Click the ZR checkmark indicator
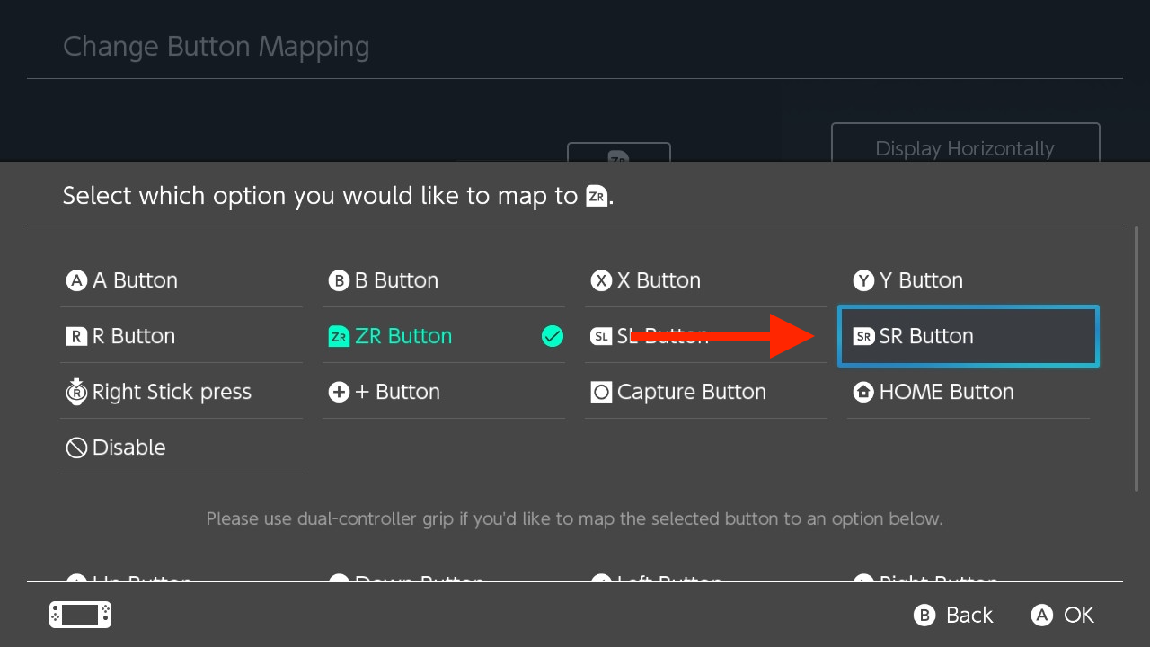 (553, 336)
